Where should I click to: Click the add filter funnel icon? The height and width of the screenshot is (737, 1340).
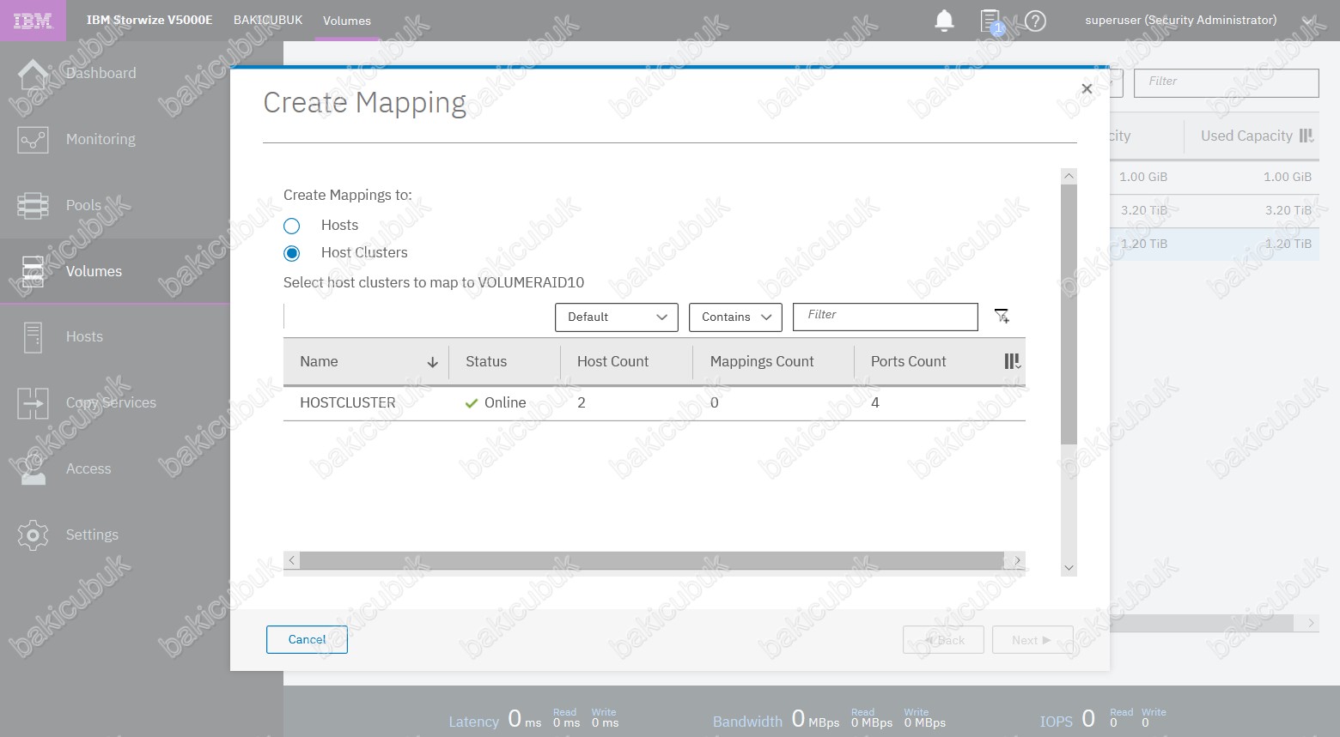point(1002,317)
